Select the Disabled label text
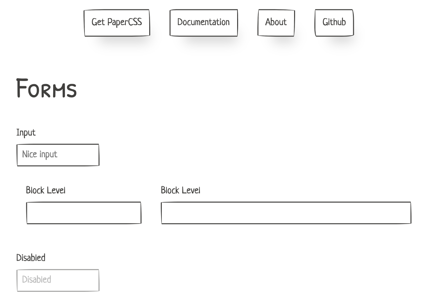 coord(31,258)
